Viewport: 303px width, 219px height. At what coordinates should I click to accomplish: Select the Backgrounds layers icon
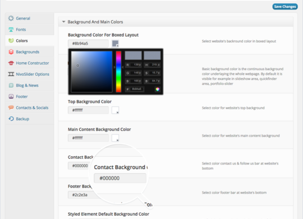tap(11, 52)
